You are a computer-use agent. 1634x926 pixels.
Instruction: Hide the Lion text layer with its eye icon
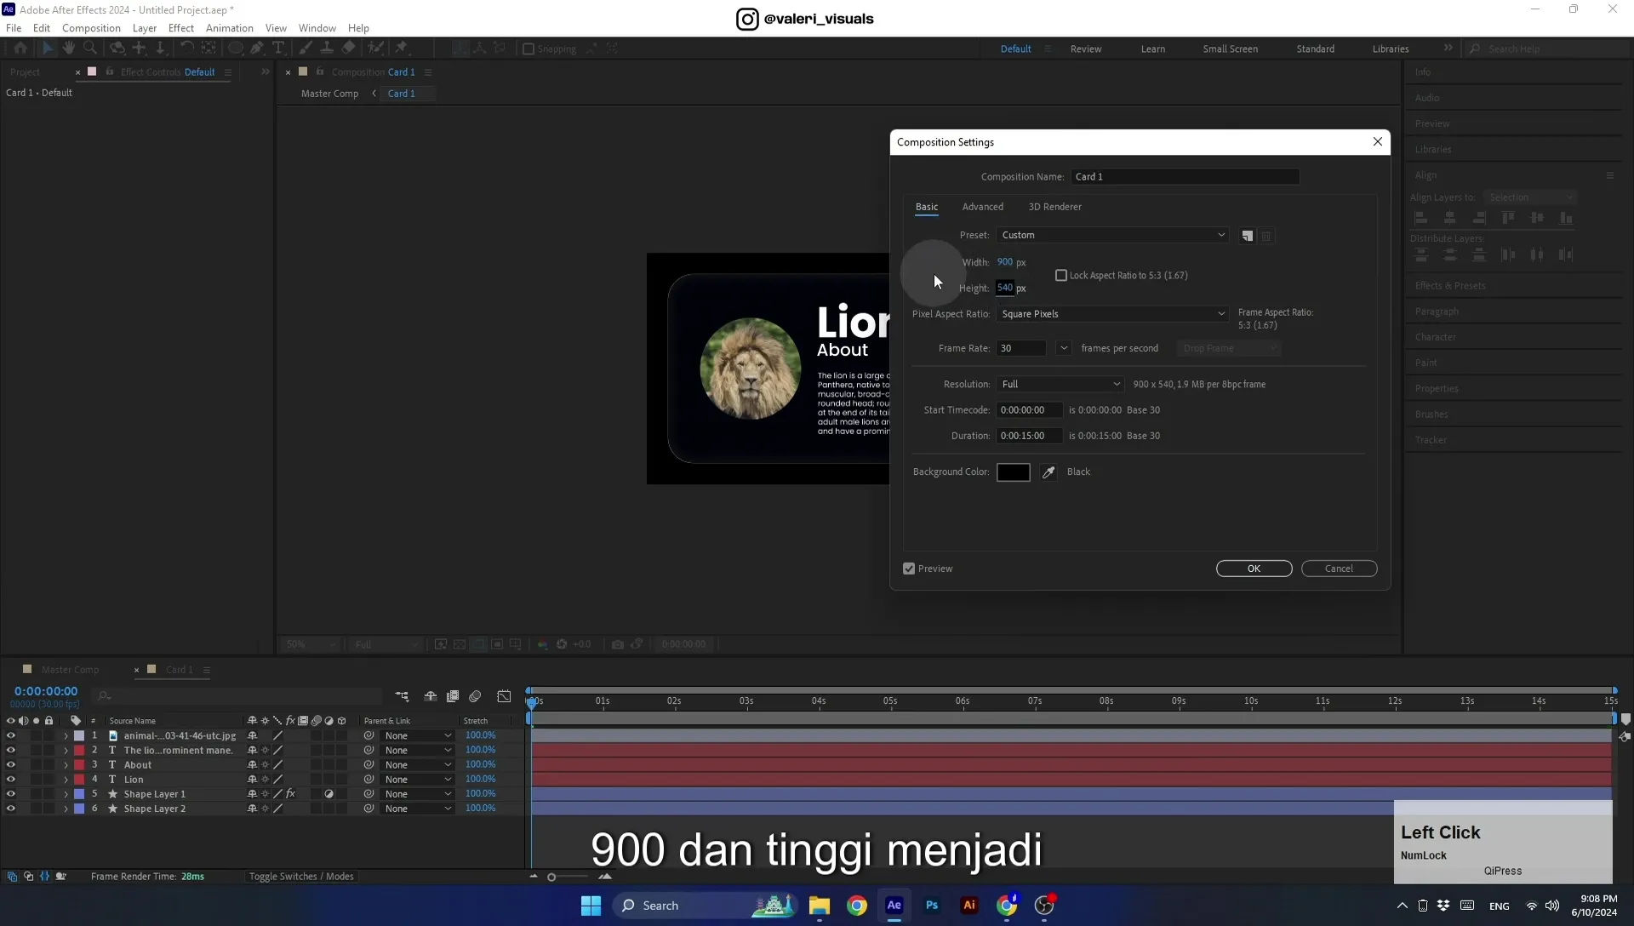(x=11, y=780)
